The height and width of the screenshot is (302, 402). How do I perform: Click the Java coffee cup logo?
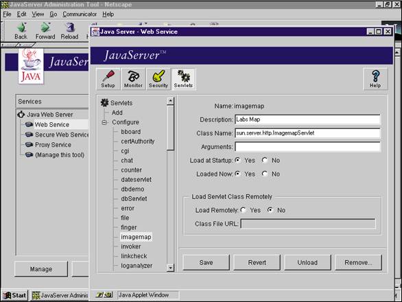tap(31, 66)
